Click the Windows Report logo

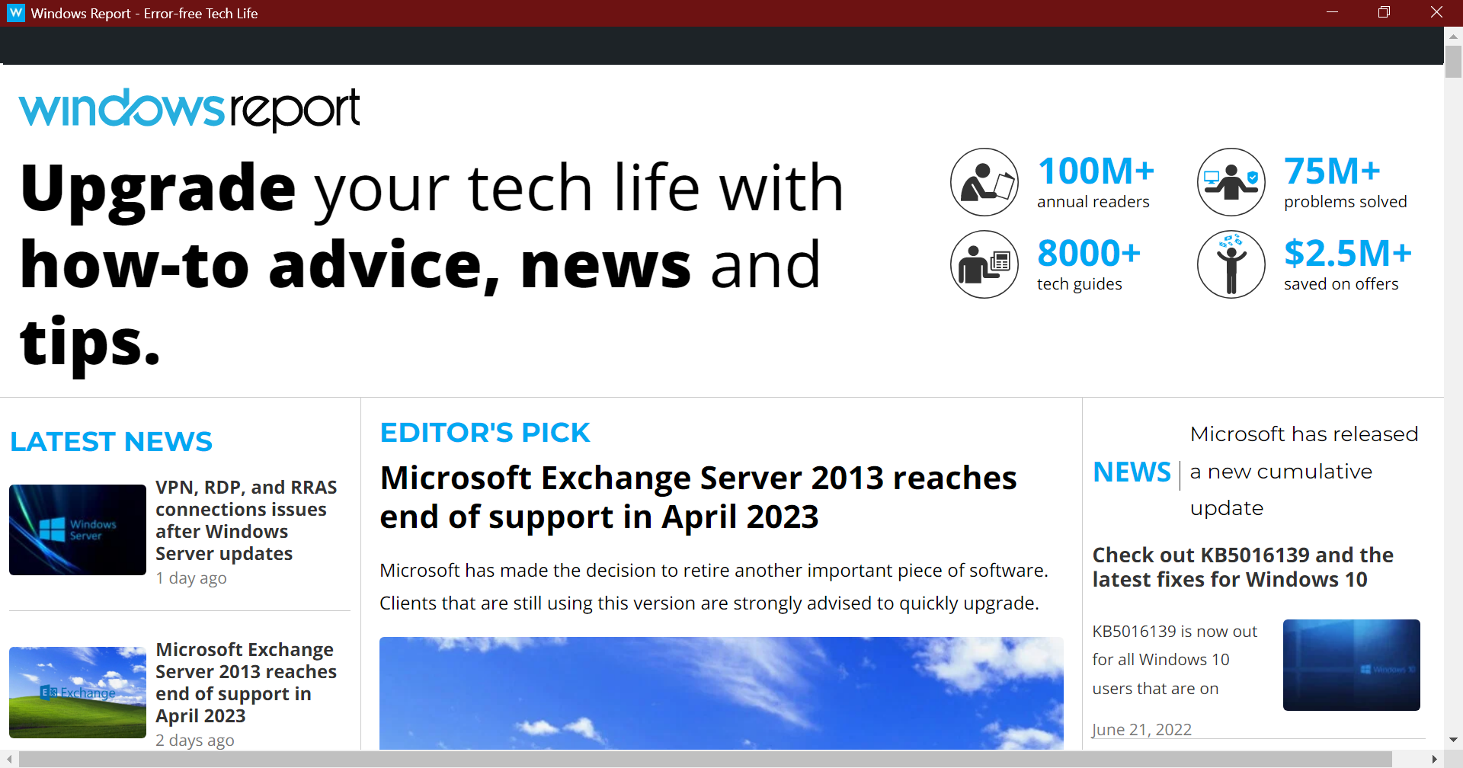[189, 109]
